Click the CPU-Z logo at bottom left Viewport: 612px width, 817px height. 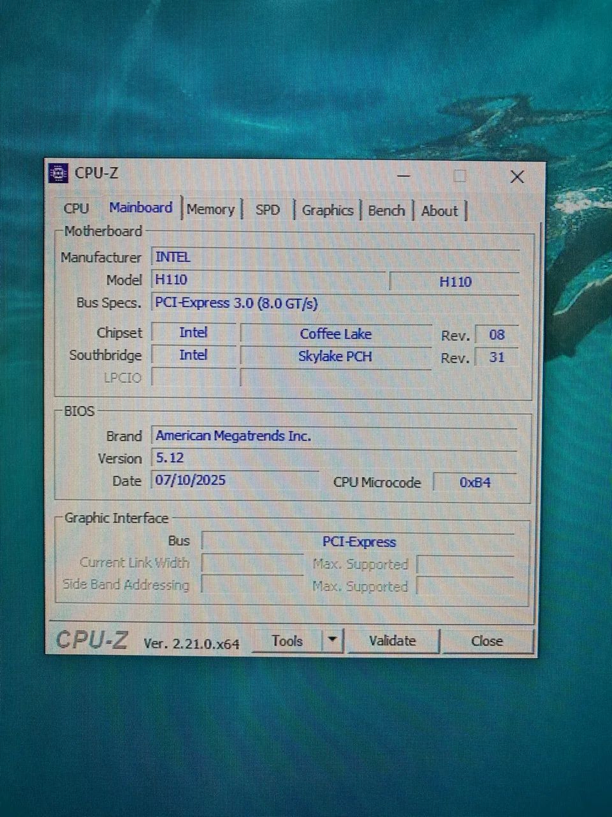click(92, 640)
